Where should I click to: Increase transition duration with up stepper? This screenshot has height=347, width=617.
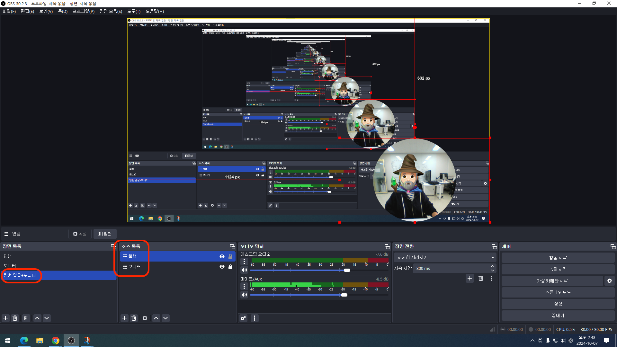(493, 266)
